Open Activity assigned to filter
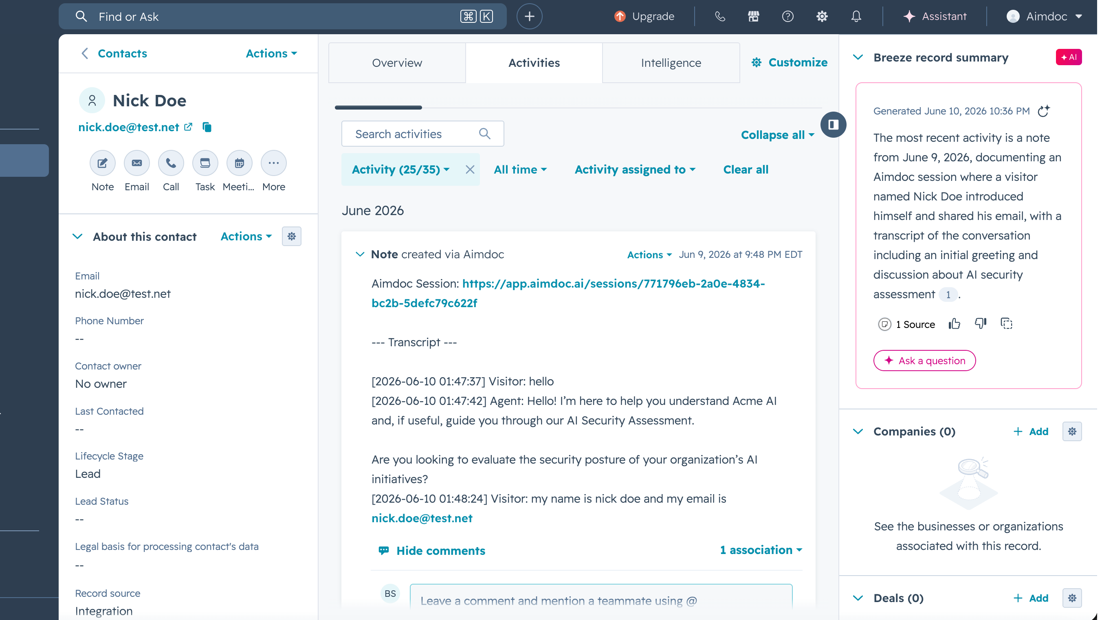Image resolution: width=1102 pixels, height=620 pixels. click(635, 169)
